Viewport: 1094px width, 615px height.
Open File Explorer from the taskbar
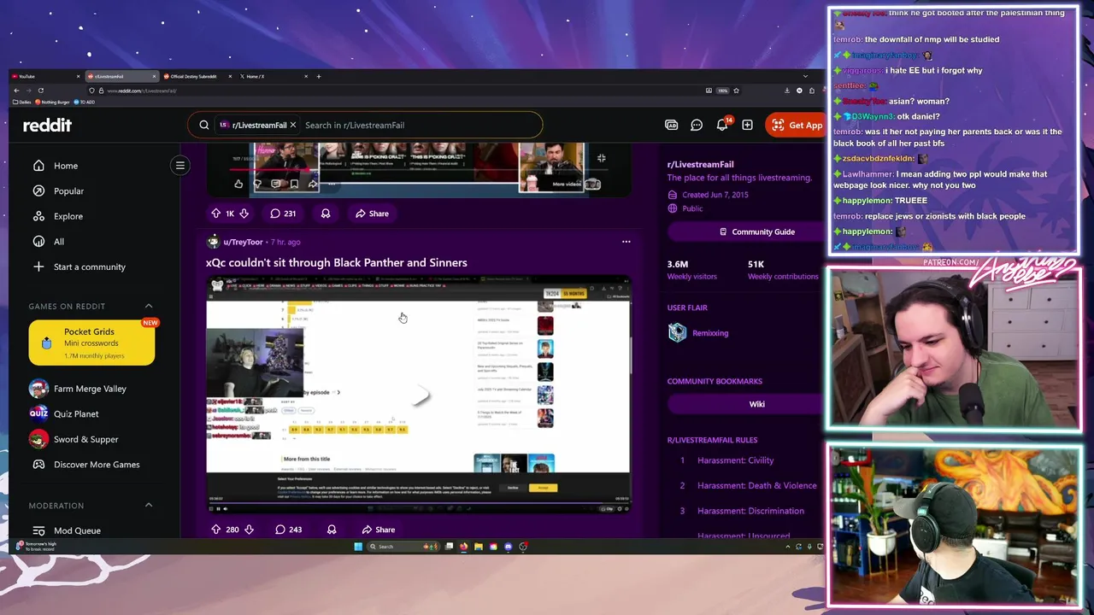[x=479, y=547]
